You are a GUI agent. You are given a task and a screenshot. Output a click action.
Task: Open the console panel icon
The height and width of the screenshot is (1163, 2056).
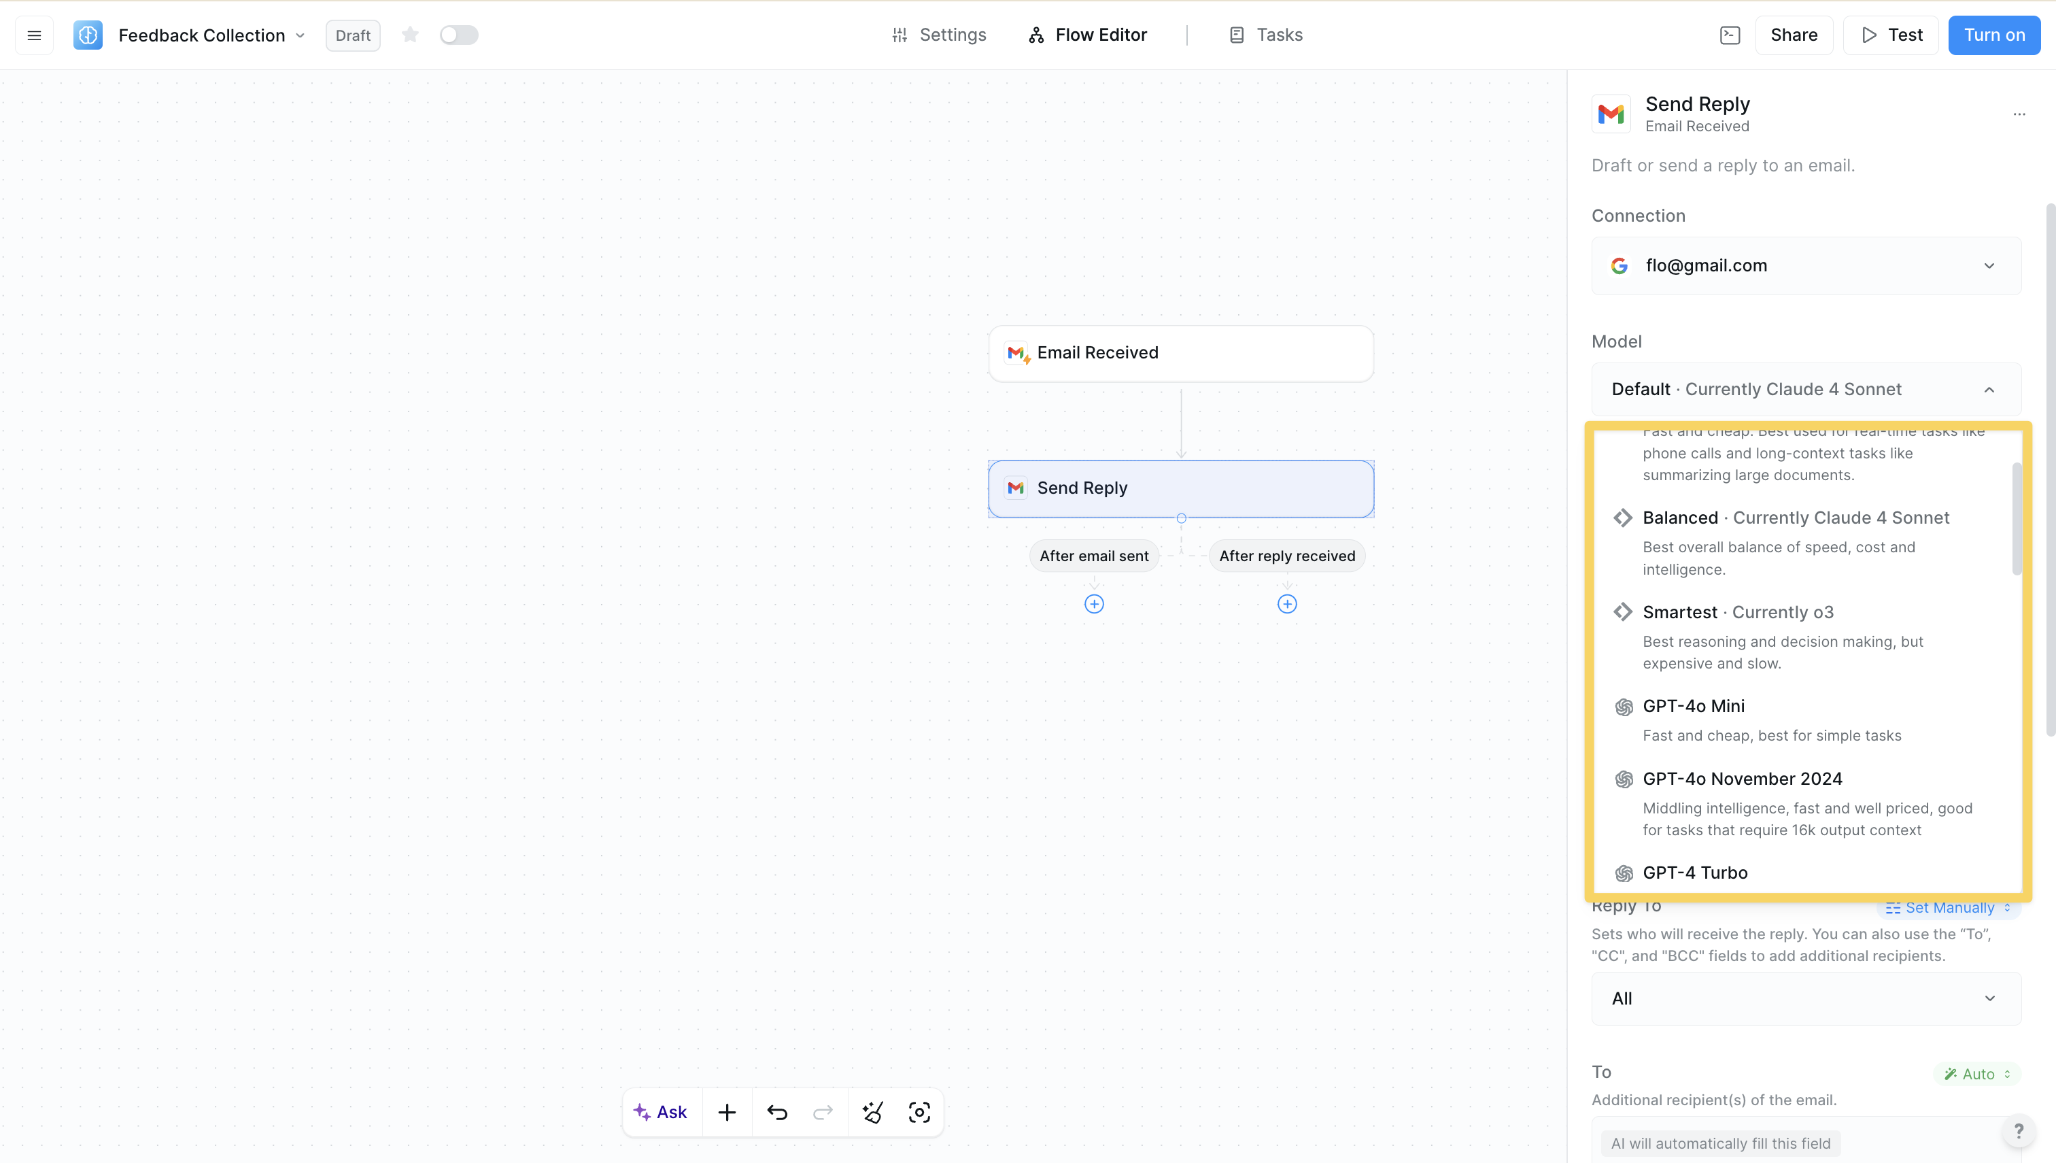pos(1730,35)
